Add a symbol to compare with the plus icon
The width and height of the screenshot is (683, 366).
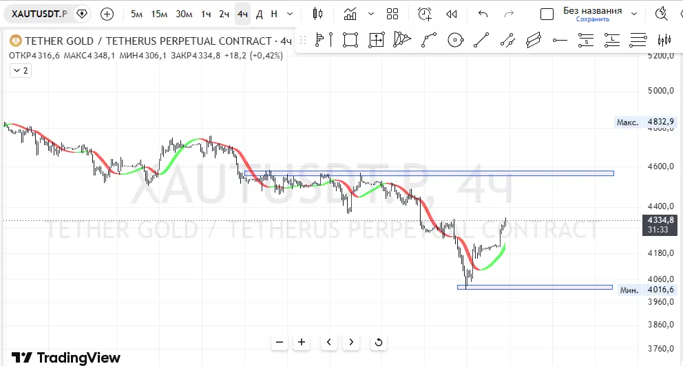point(107,14)
